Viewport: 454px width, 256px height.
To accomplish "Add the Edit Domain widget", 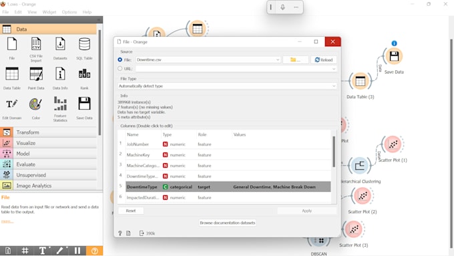I will click(x=12, y=108).
